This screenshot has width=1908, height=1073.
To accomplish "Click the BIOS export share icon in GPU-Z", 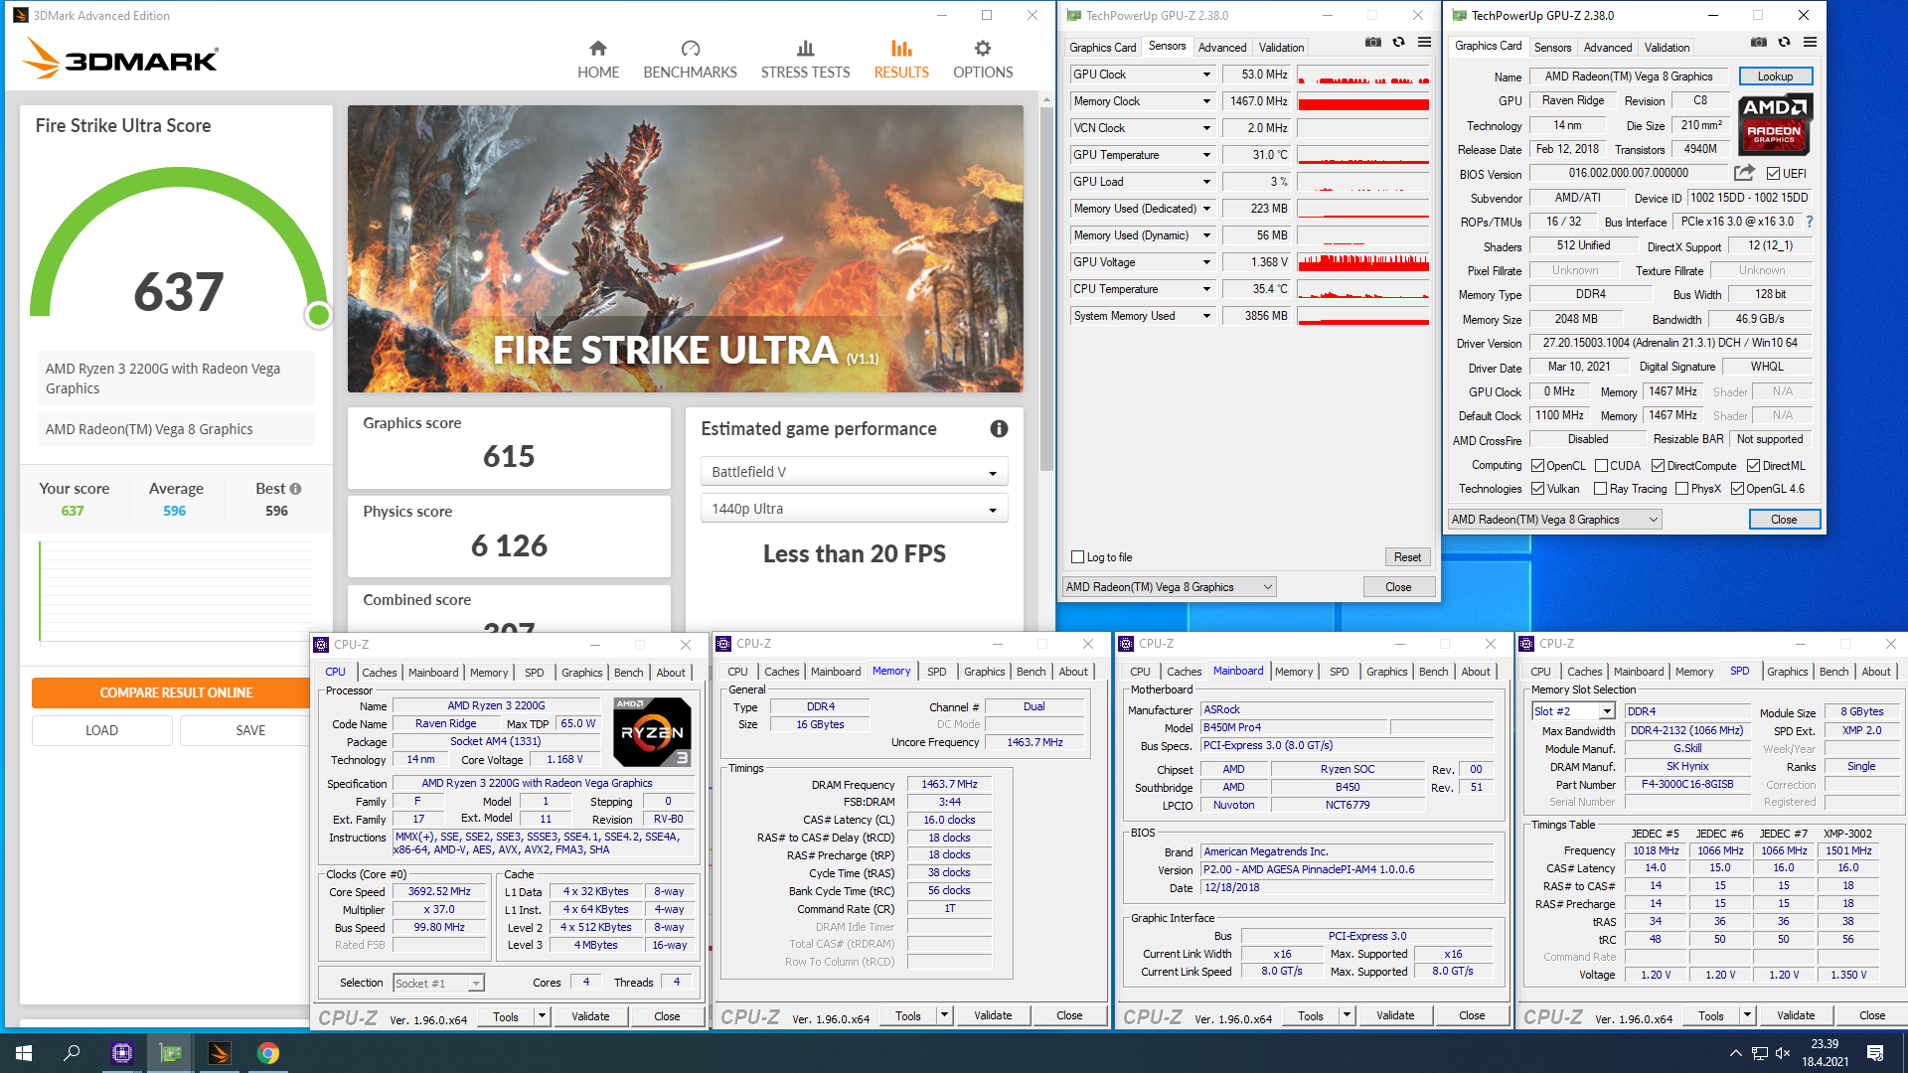I will coord(1744,173).
